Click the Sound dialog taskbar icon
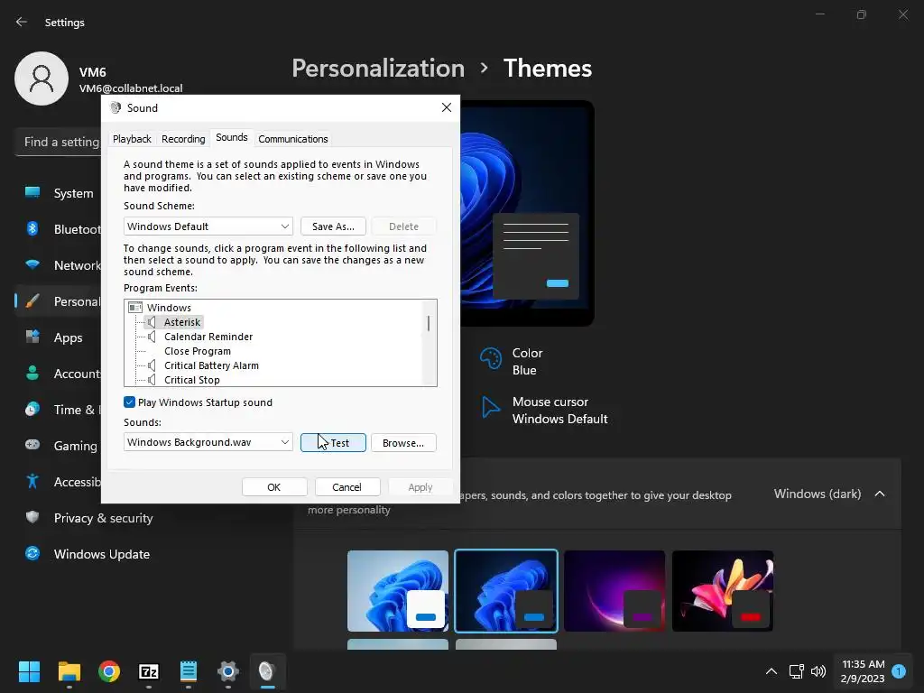Image resolution: width=924 pixels, height=693 pixels. [267, 671]
